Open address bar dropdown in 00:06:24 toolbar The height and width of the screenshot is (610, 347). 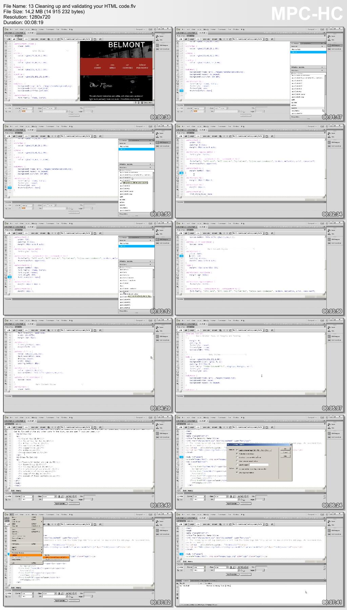pyautogui.click(x=264, y=427)
